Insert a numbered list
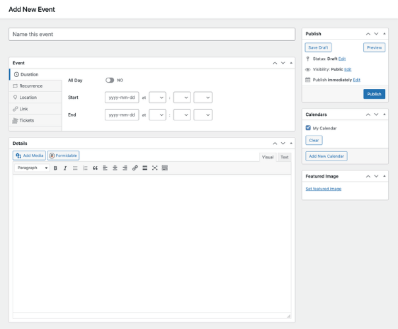Viewport: 398px width, 329px height. (85, 168)
